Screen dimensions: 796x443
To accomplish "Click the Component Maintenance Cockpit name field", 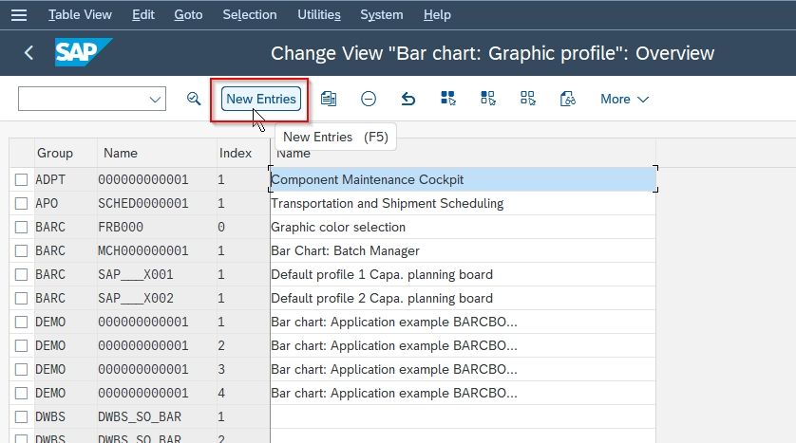I will point(463,179).
